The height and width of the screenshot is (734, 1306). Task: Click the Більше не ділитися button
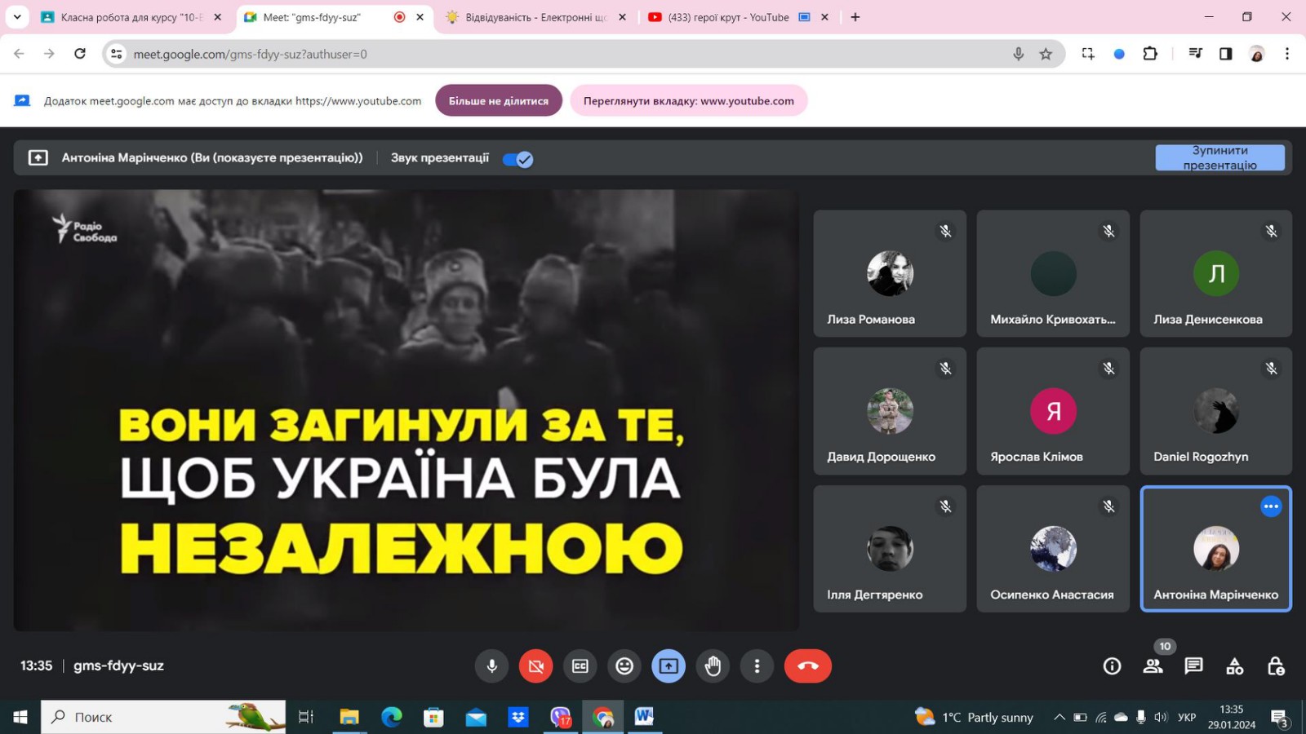pos(498,101)
